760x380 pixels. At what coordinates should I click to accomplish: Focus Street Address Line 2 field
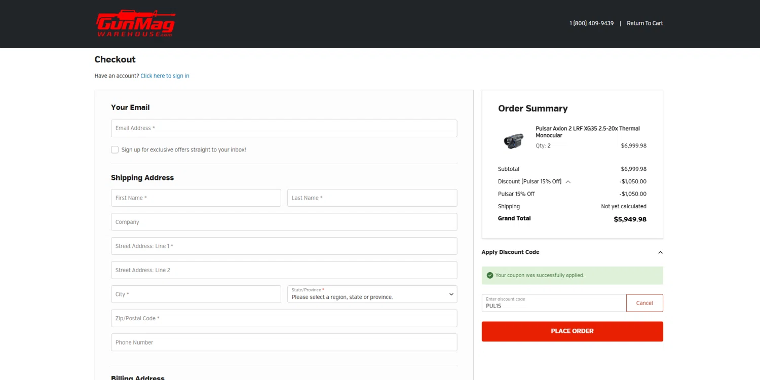284,270
